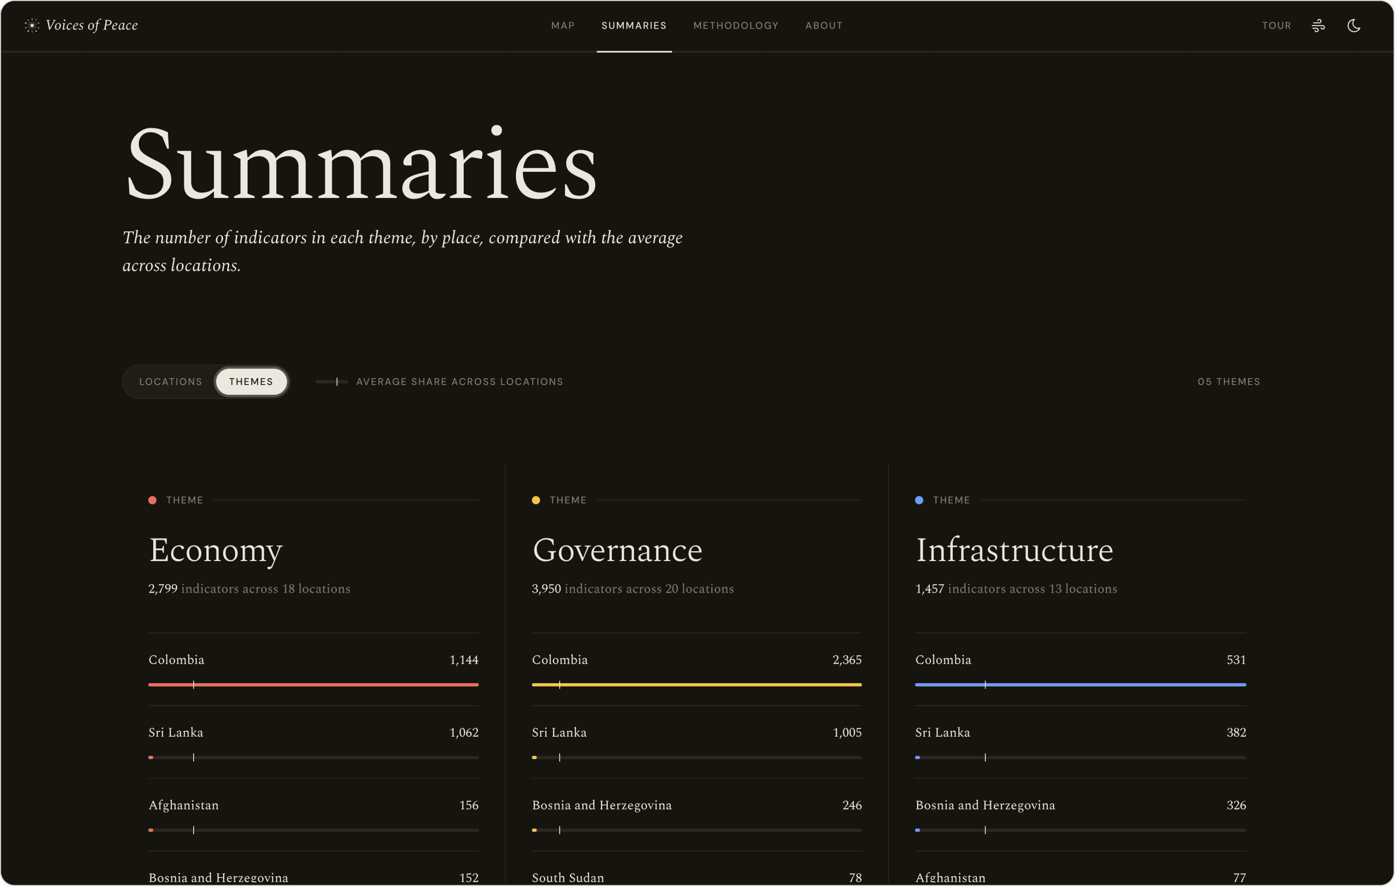Screen dimensions: 1395x886
Task: Open the Governance theme heading
Action: point(617,550)
